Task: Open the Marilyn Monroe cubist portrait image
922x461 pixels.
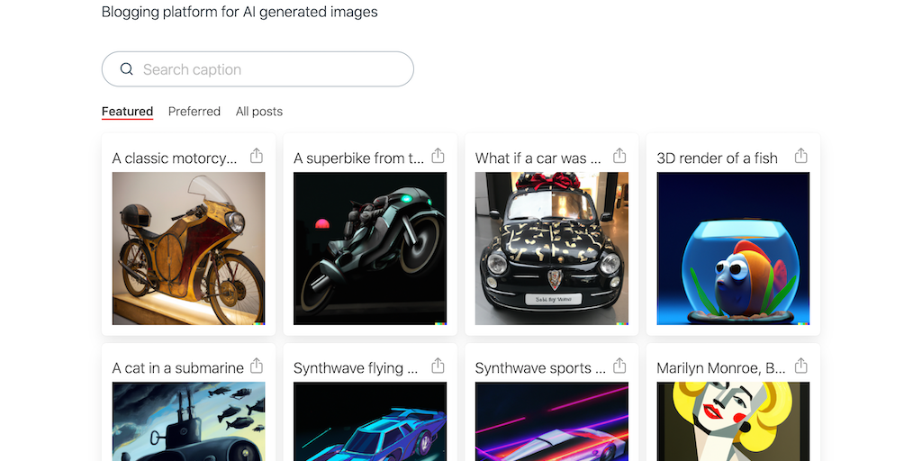Action: 733,420
